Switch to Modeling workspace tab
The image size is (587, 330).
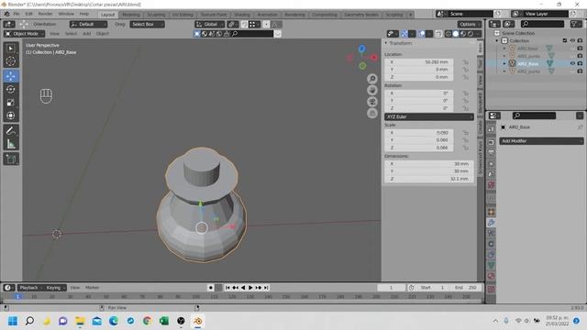pos(131,15)
